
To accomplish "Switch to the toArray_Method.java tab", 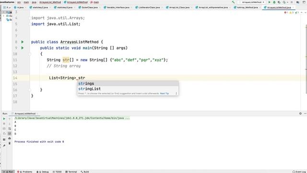I will click(248, 8).
